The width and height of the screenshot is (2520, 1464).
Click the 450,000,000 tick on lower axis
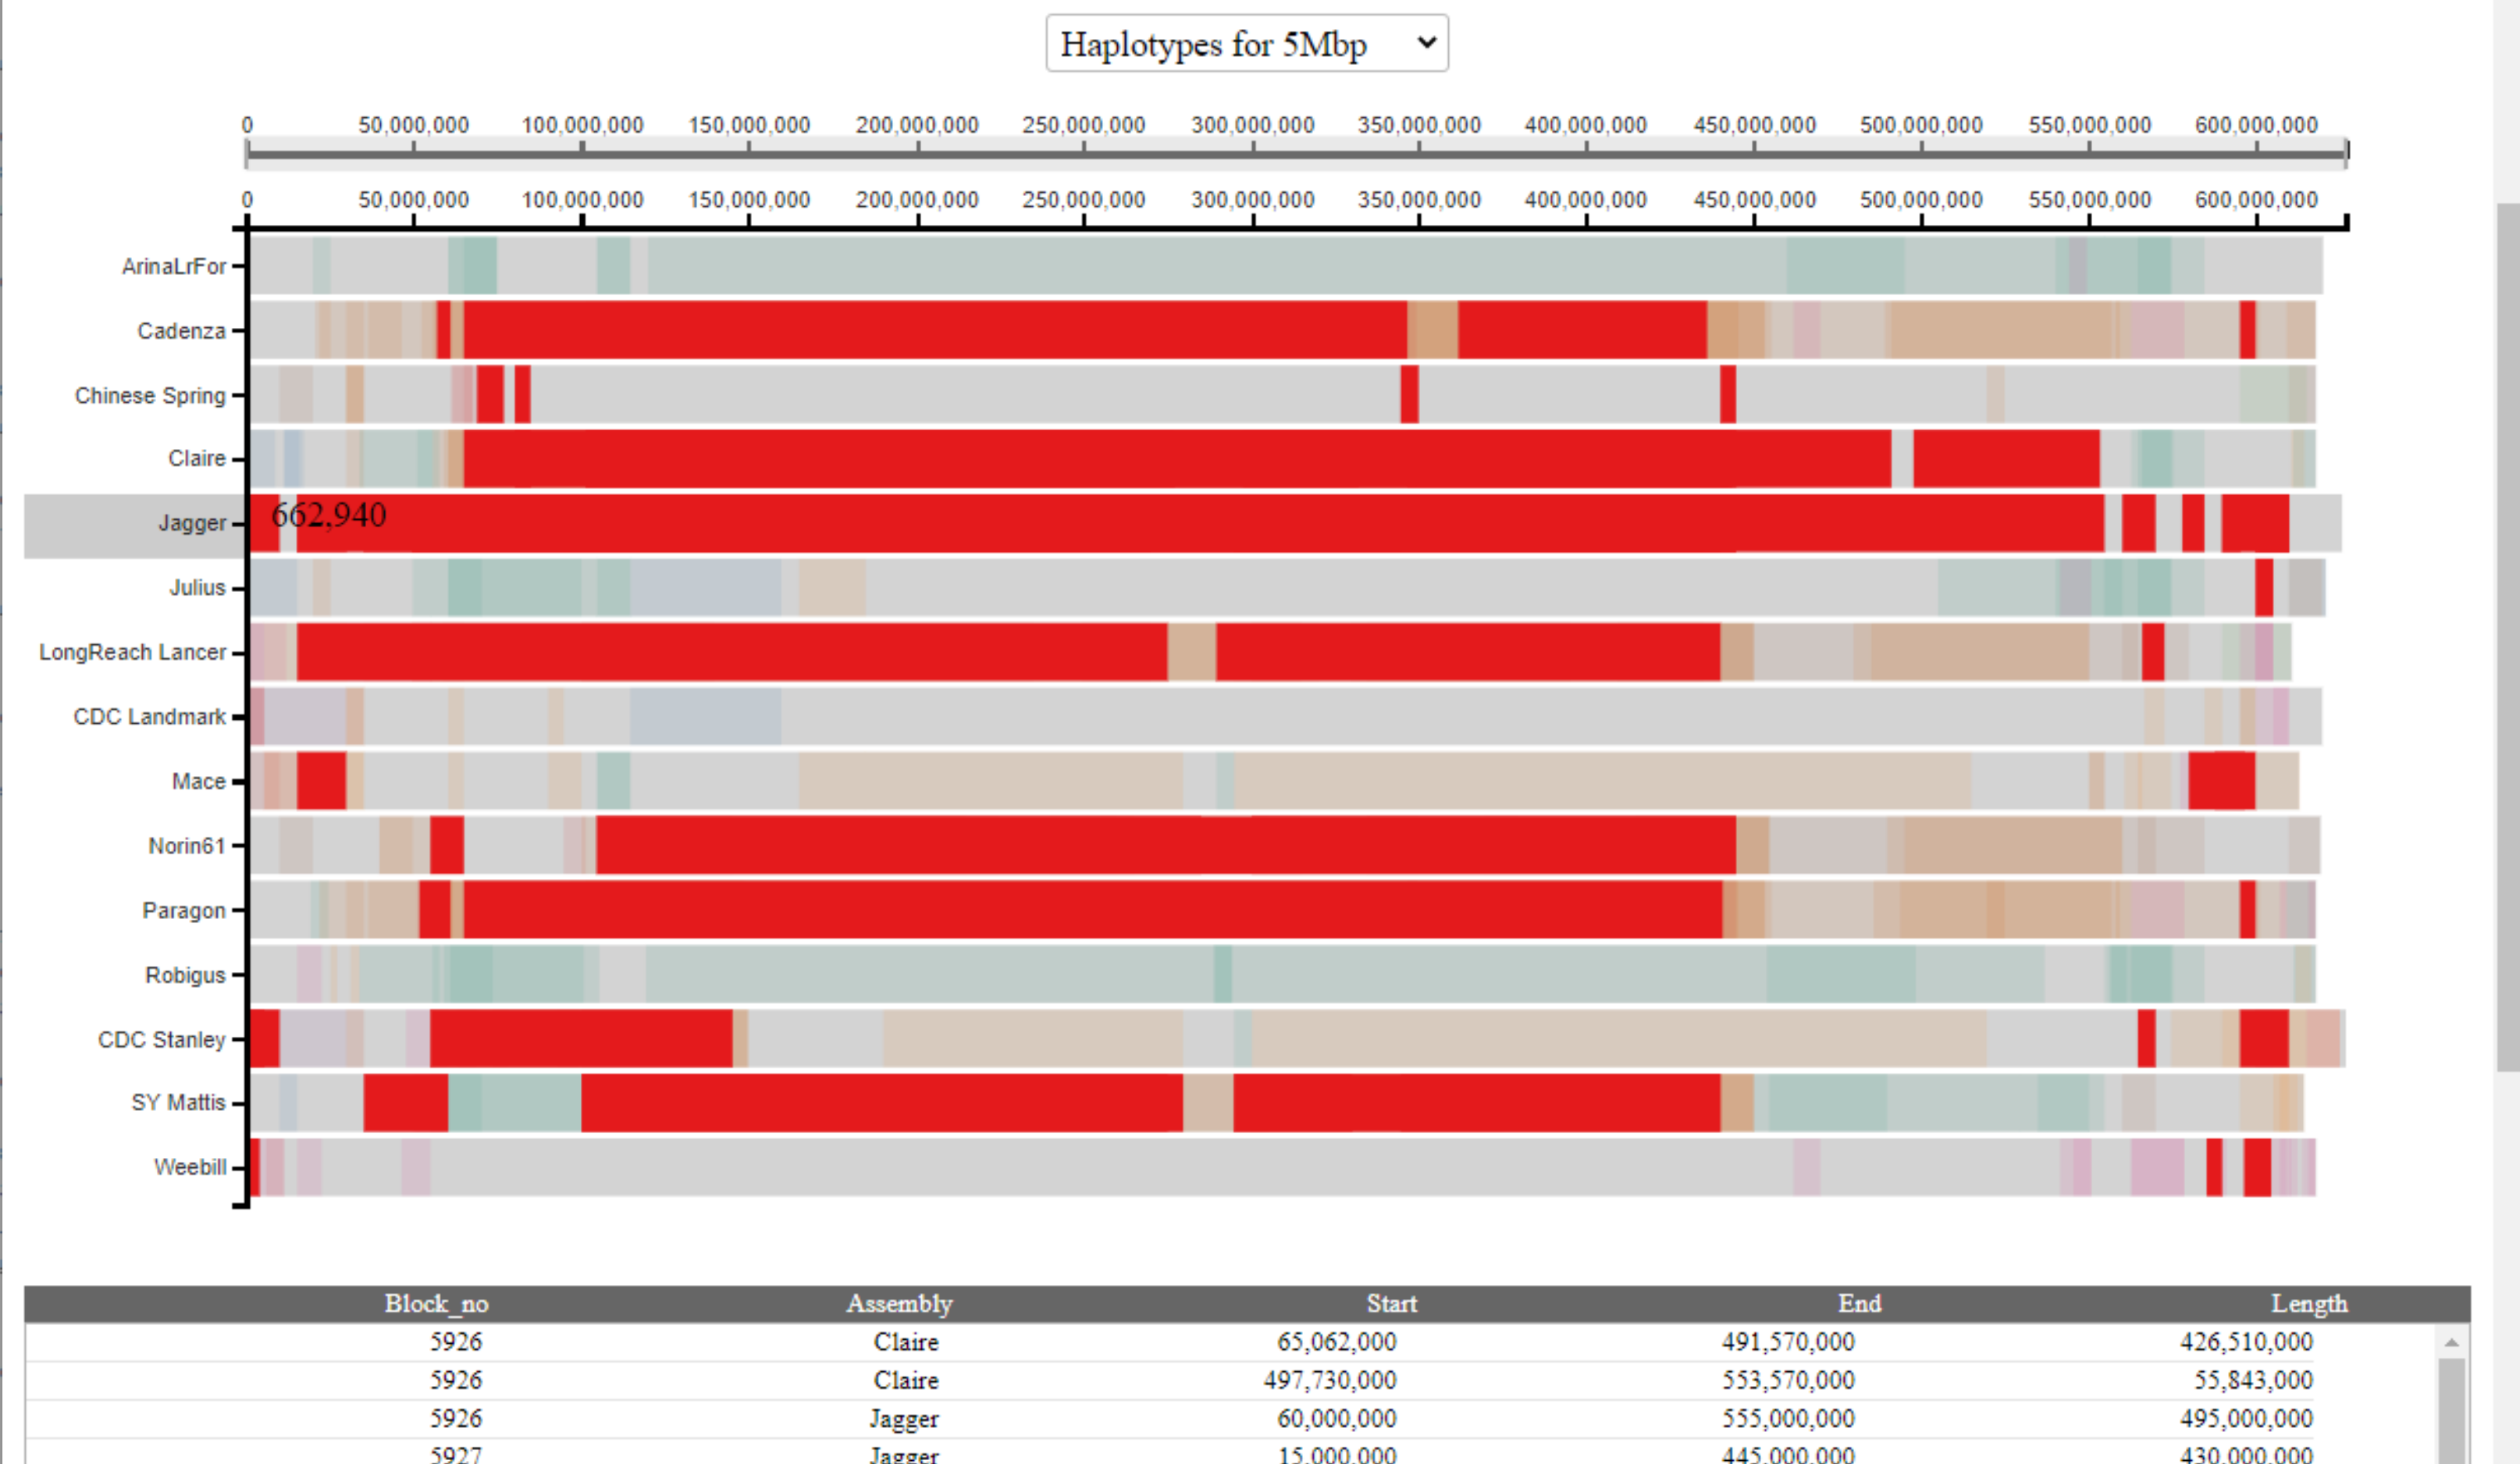[x=1754, y=200]
